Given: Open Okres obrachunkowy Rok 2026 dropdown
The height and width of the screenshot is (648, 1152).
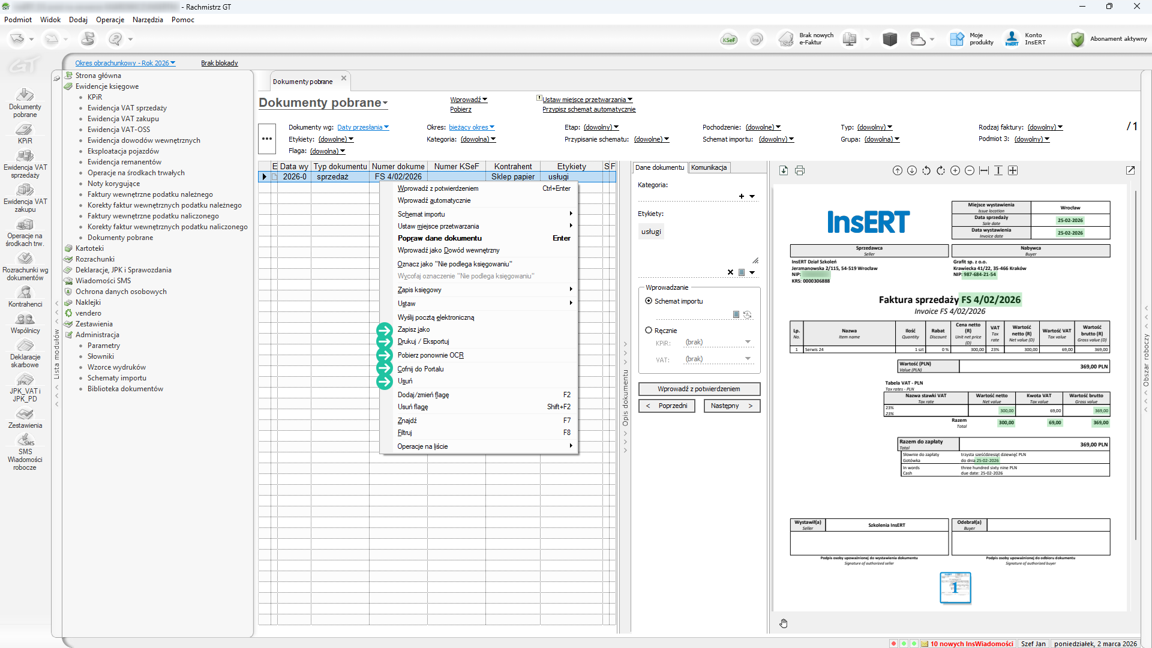Looking at the screenshot, I should (125, 63).
